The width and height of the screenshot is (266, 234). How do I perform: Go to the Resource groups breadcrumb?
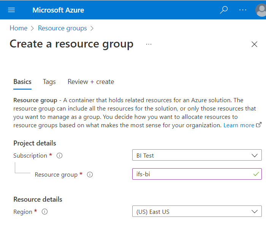pos(62,28)
